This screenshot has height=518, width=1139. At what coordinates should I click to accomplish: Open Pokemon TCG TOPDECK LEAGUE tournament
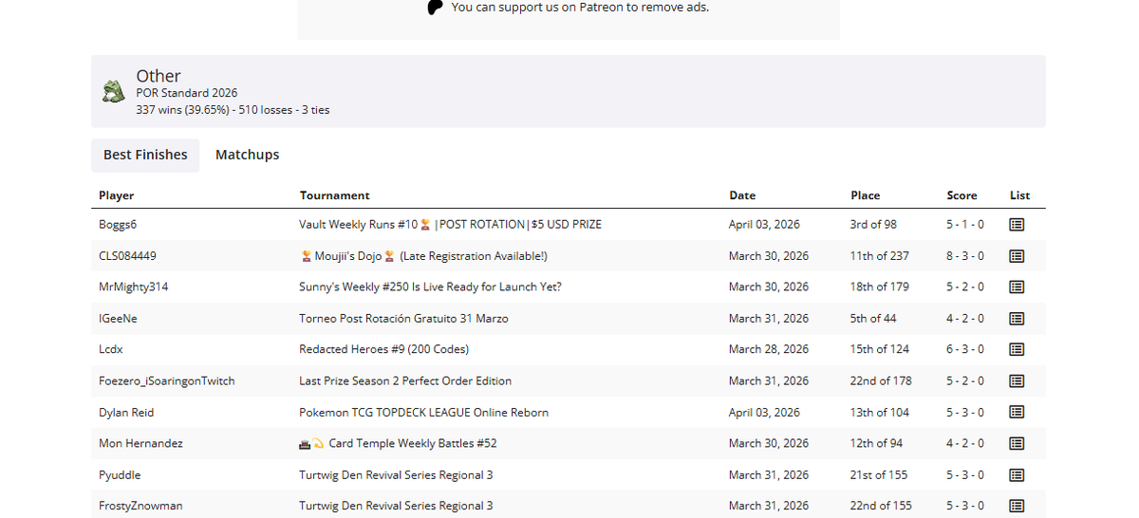423,413
